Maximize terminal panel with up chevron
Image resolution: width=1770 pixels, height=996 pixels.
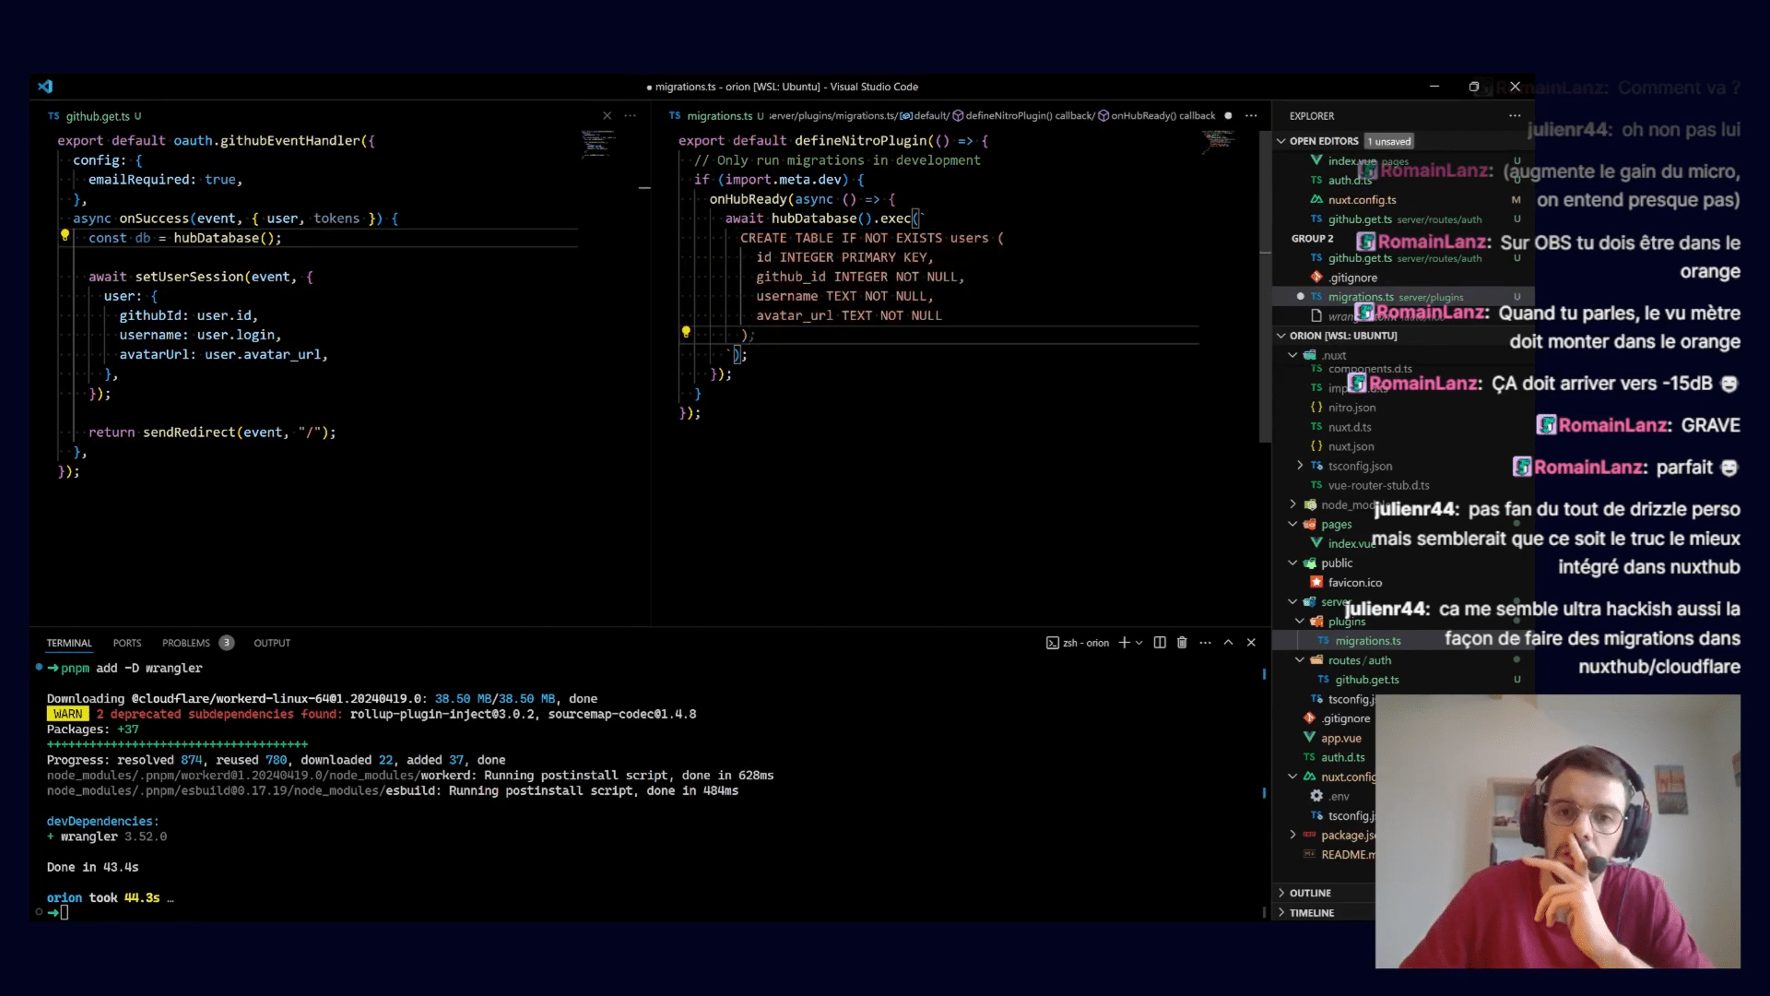[1228, 643]
